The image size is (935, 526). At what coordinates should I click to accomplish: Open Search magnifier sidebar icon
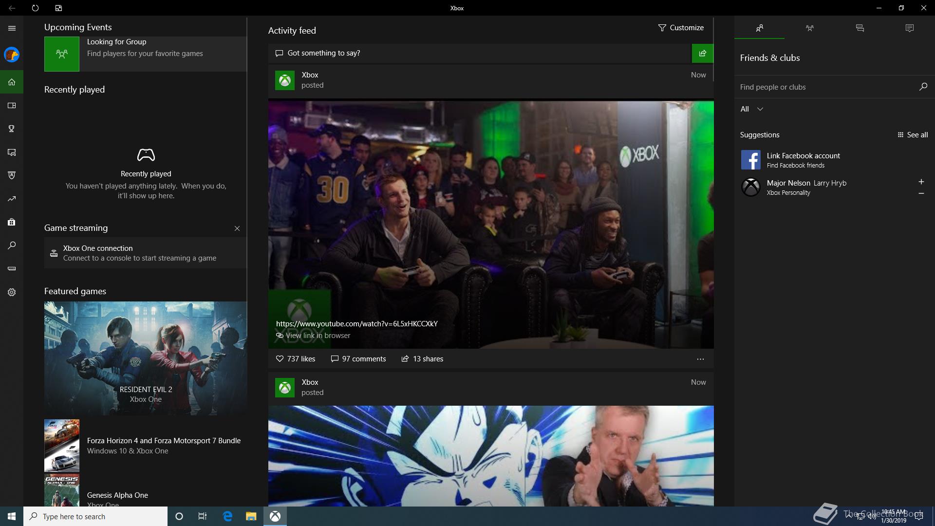tap(12, 245)
